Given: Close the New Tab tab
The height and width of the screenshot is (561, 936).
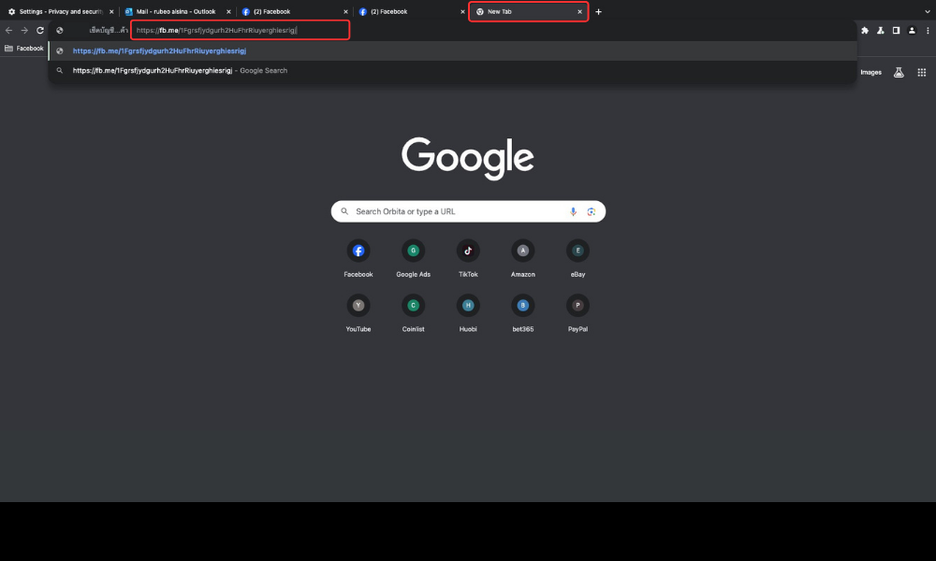Looking at the screenshot, I should point(579,11).
